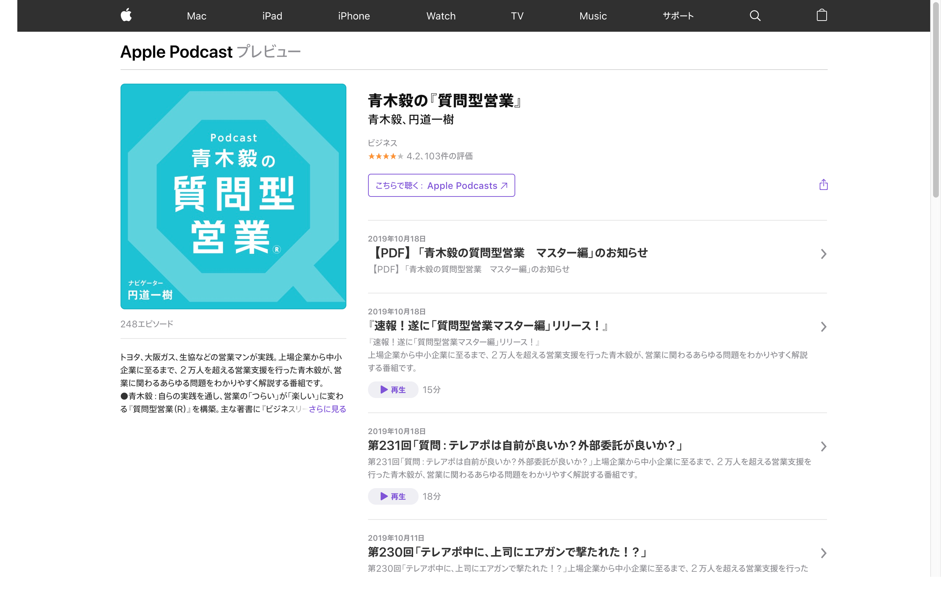This screenshot has height=597, width=941.
Task: Open the iPhone menu item
Action: 354,16
